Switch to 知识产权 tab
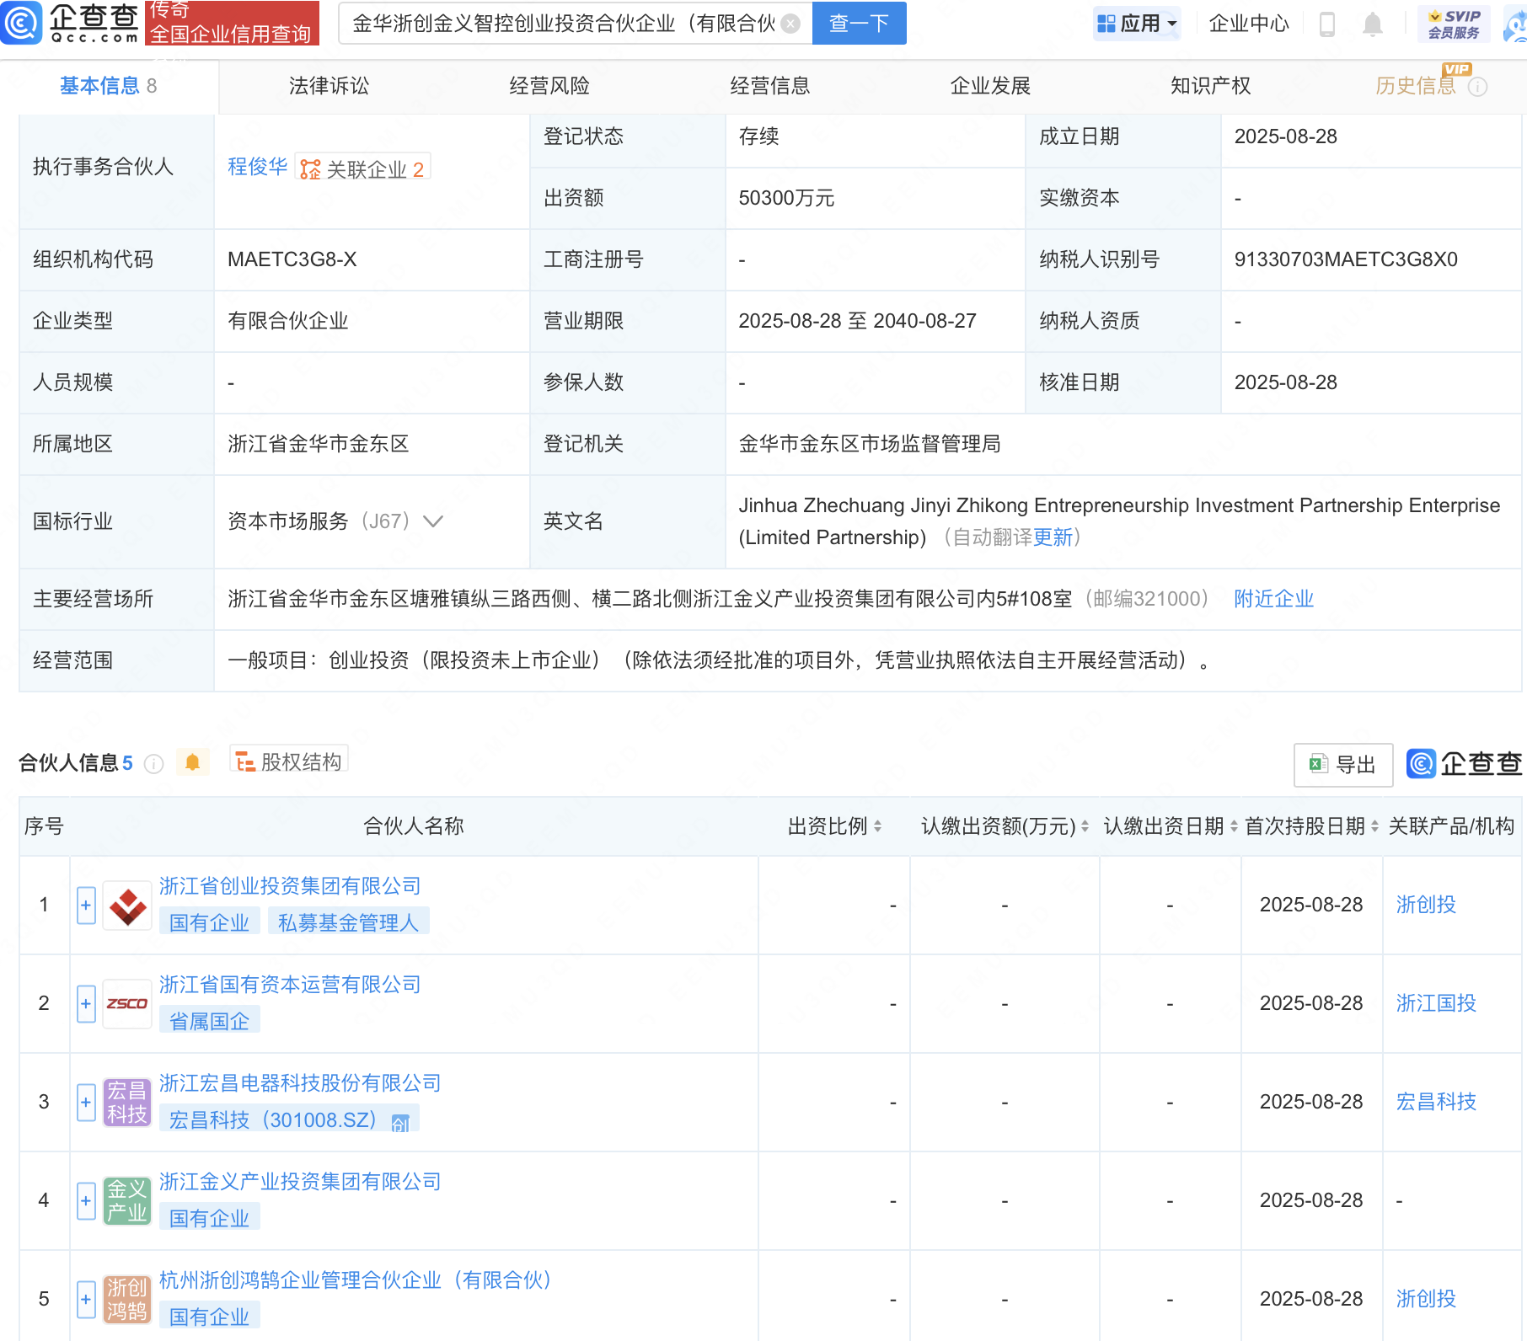The image size is (1527, 1341). [x=1211, y=86]
